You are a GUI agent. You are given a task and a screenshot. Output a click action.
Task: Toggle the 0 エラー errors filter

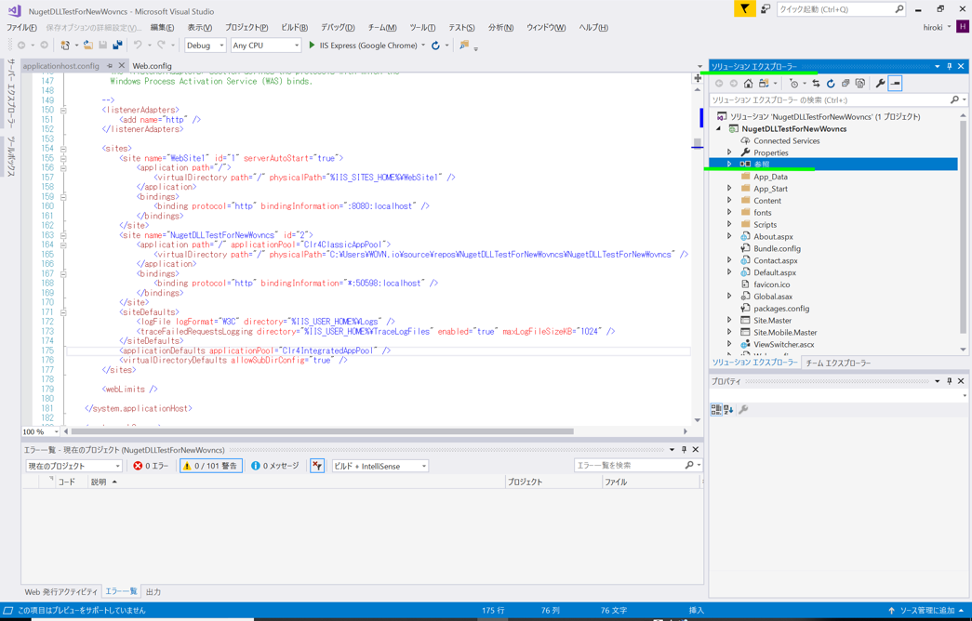pos(151,466)
